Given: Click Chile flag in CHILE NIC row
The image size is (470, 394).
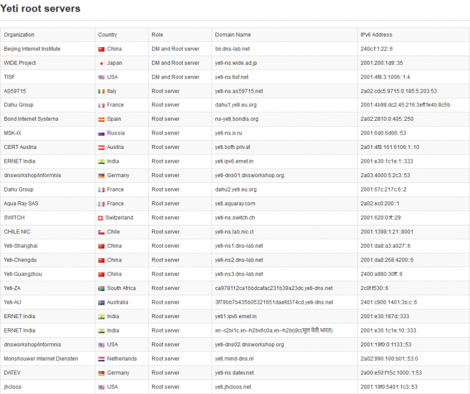Looking at the screenshot, I should [101, 232].
